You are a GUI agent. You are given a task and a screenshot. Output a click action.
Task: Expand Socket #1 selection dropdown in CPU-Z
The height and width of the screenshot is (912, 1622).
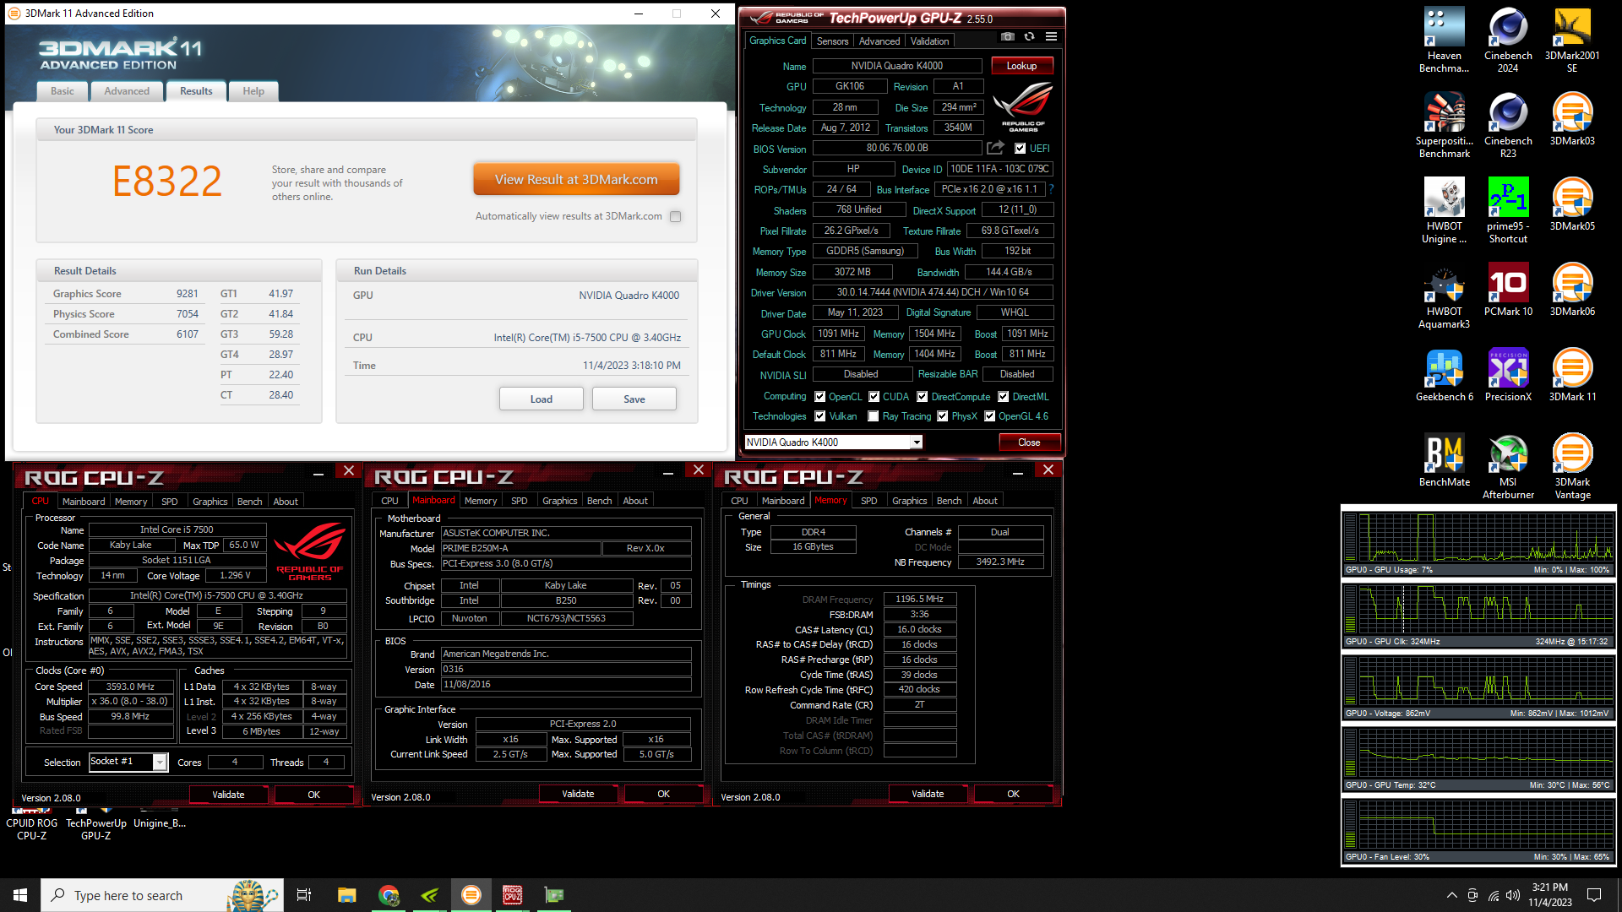(160, 762)
